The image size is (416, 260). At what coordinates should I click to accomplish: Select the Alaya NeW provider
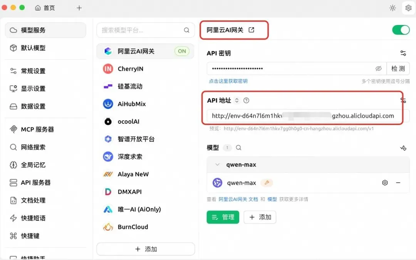[145, 174]
